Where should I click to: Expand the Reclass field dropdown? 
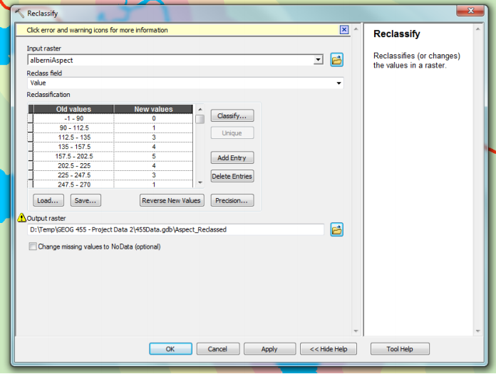pos(339,83)
